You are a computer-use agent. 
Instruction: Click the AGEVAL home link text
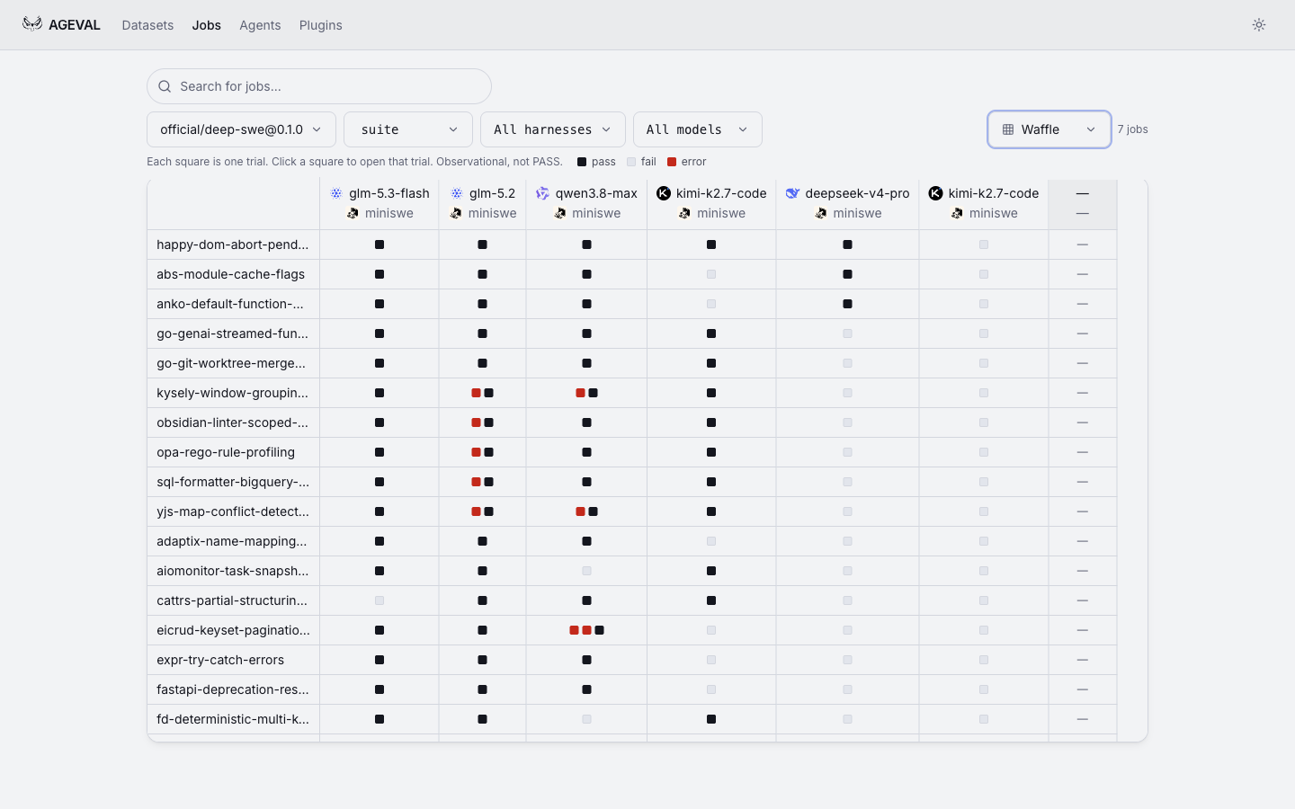[75, 25]
